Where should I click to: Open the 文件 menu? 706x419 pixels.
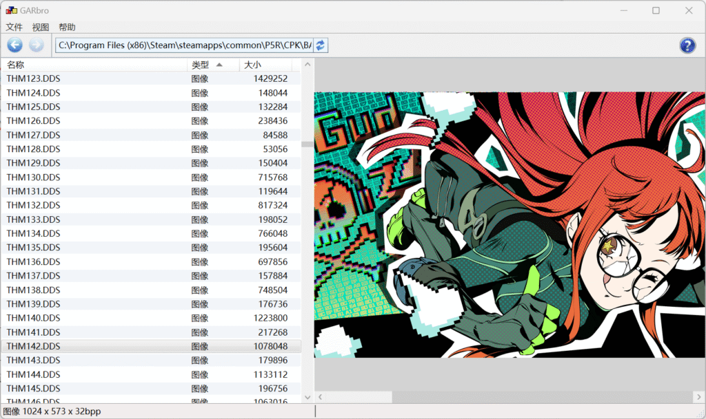click(14, 27)
